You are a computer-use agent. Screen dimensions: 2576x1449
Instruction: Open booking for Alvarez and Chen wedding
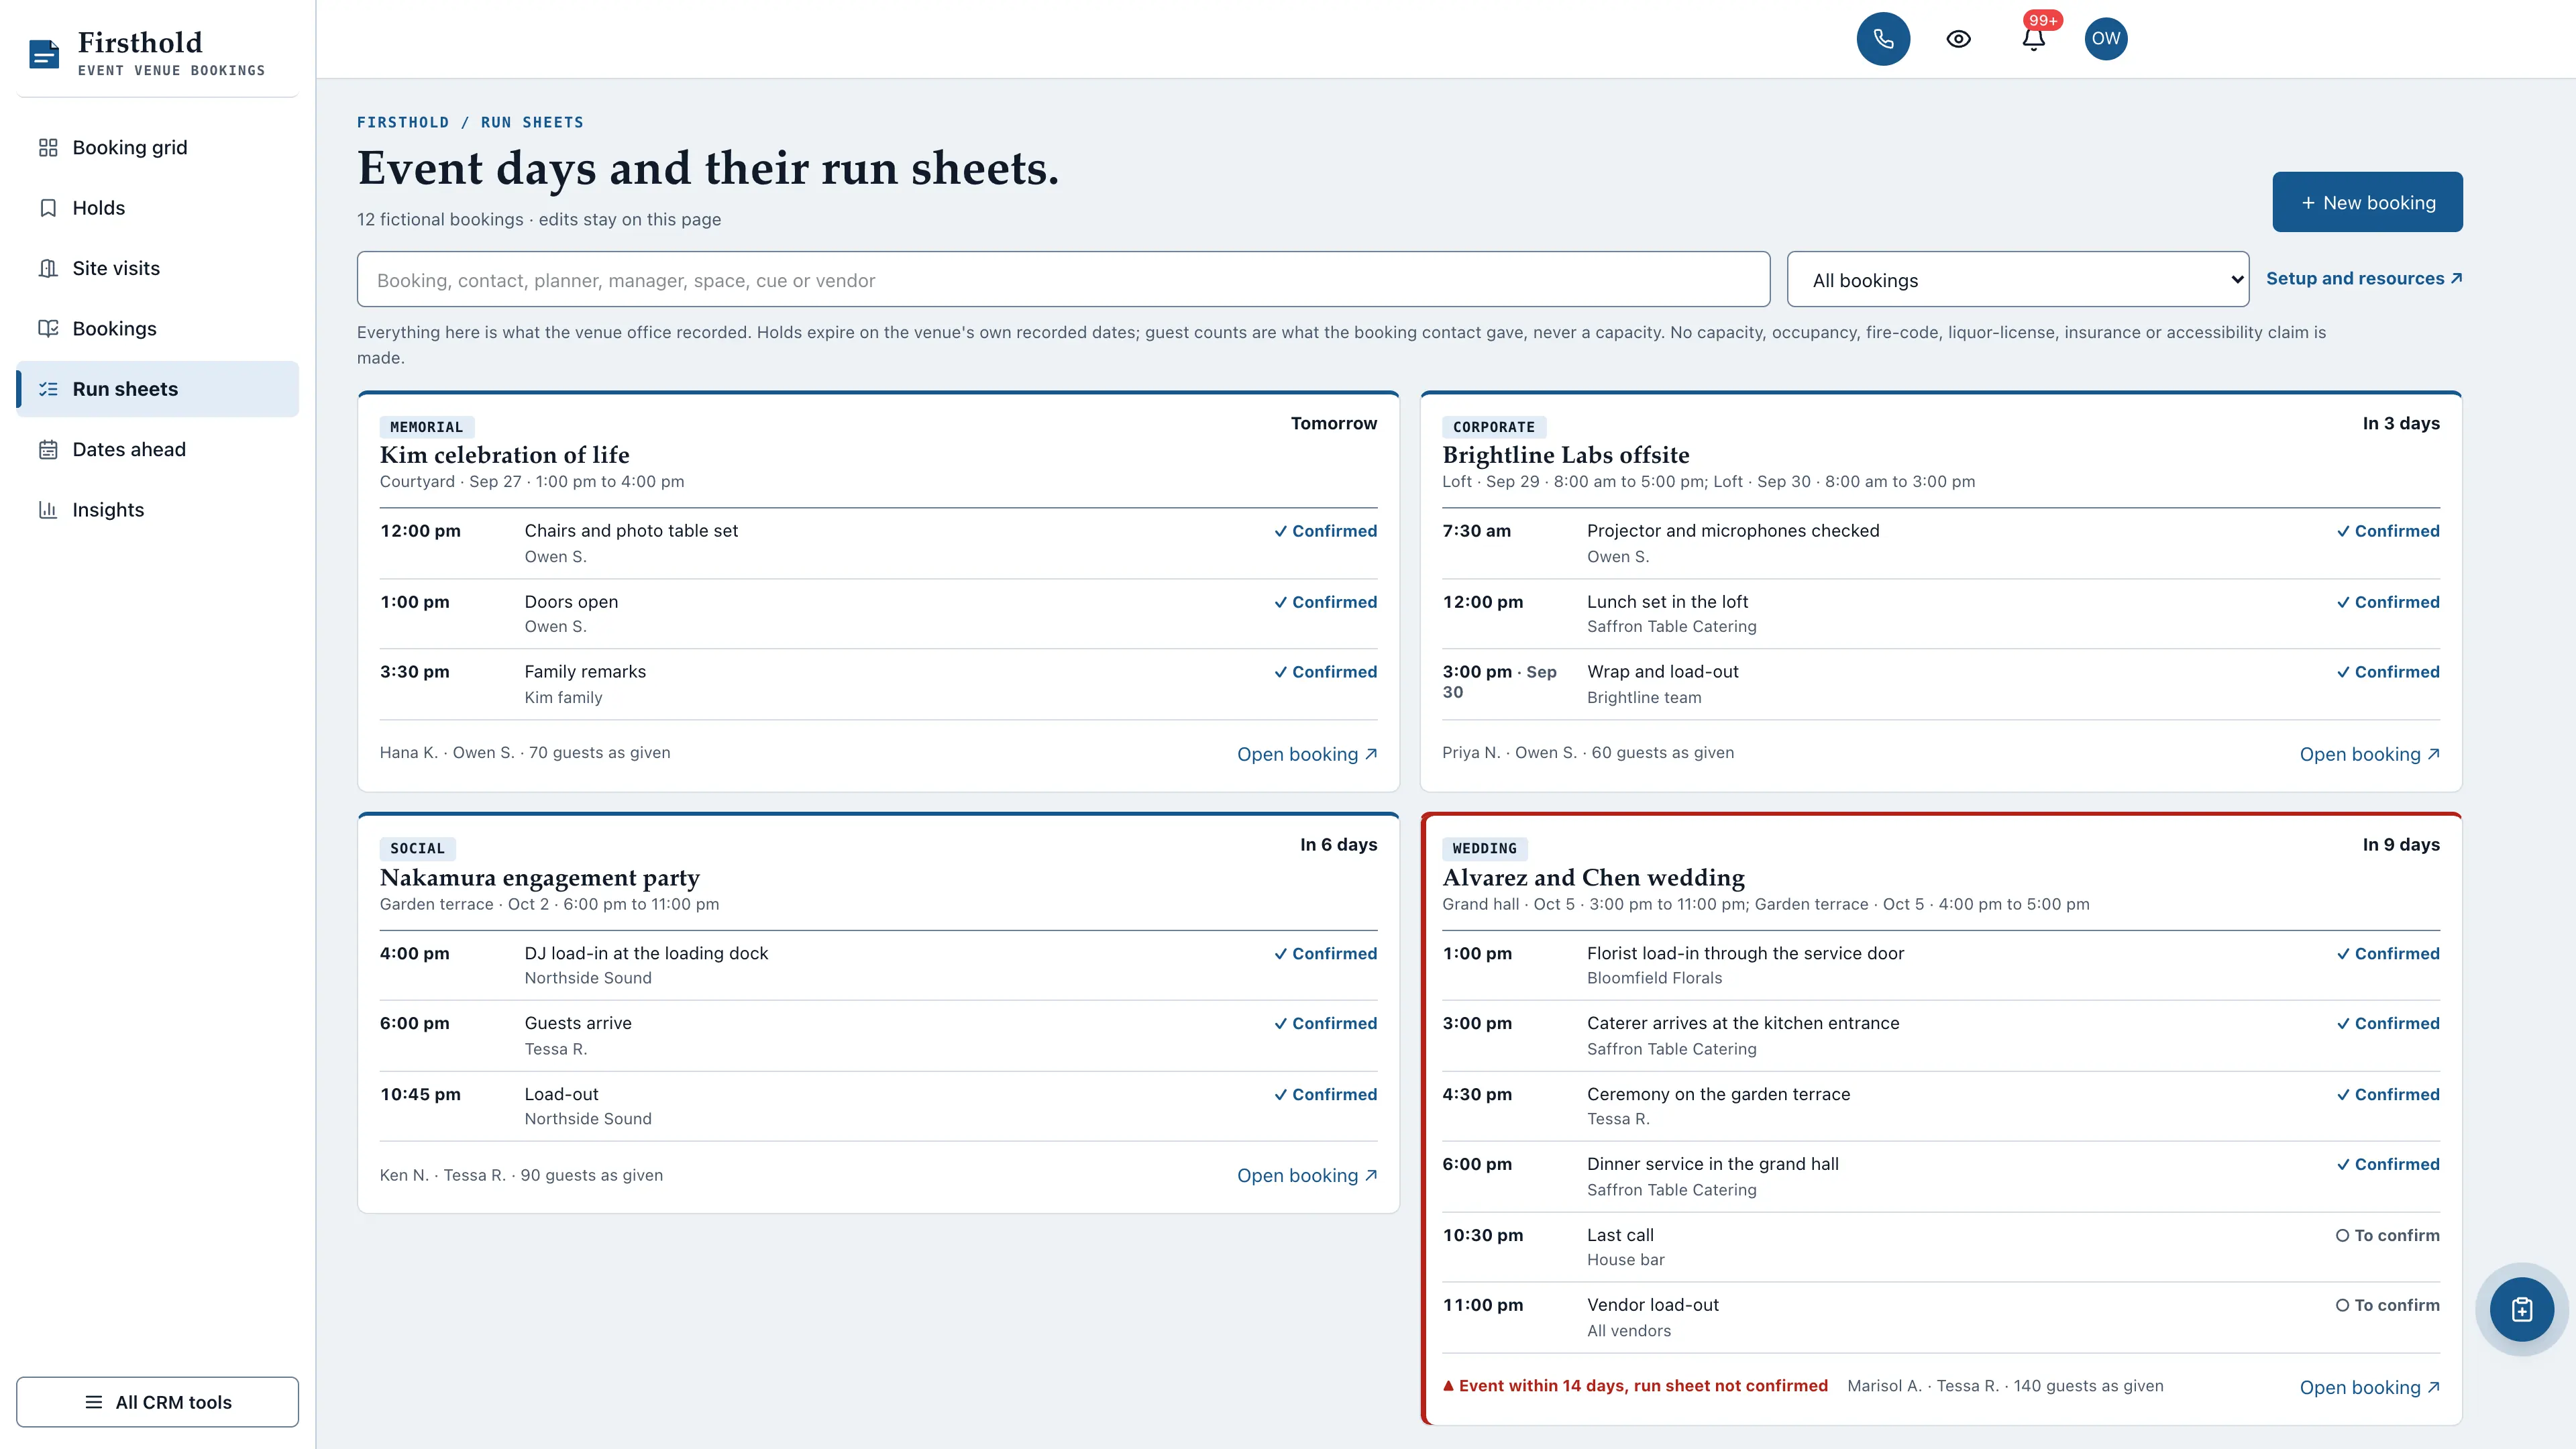pyautogui.click(x=2370, y=1388)
